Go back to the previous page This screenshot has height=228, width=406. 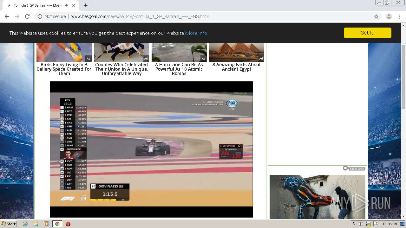[x=7, y=16]
